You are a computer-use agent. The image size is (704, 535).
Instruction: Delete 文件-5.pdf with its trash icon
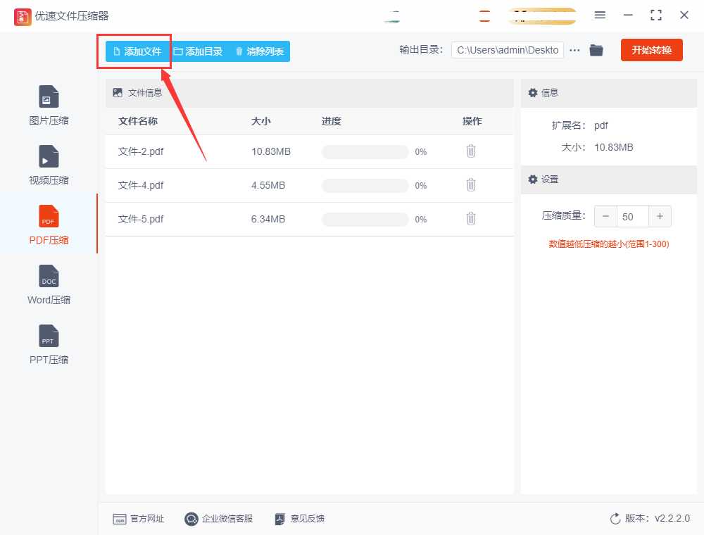470,219
